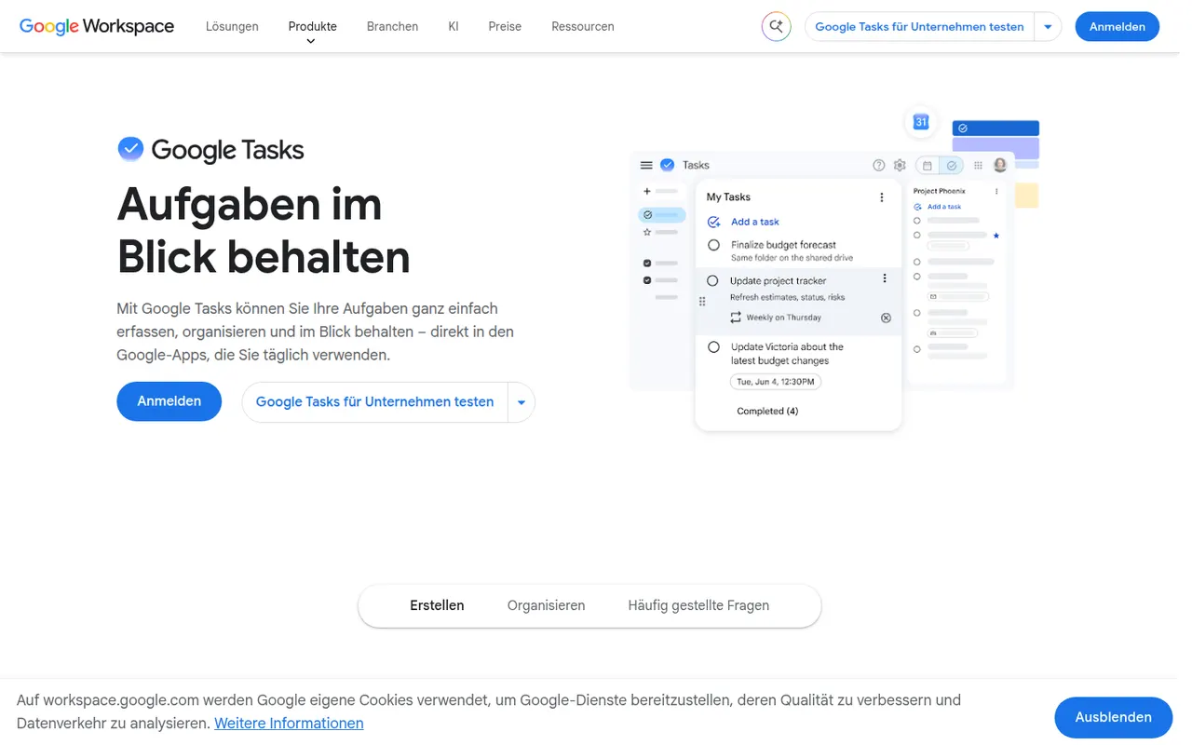The height and width of the screenshot is (745, 1192).
Task: Open the Update project tracker three-dot menu
Action: coord(885,279)
